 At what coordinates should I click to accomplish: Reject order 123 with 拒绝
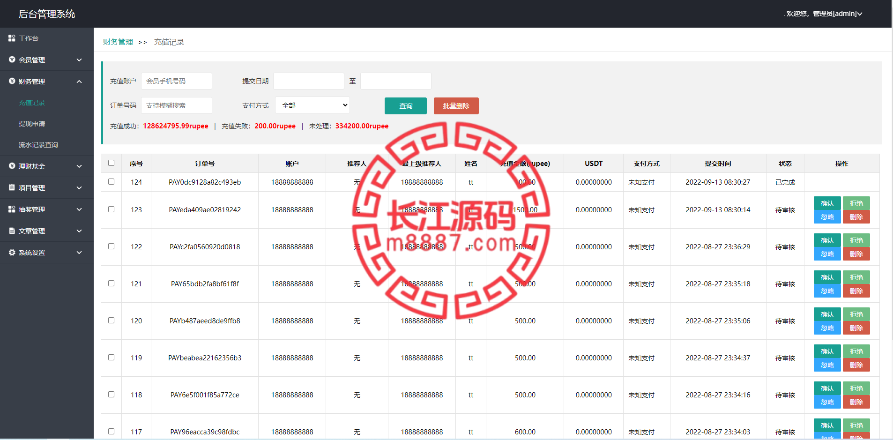click(856, 203)
